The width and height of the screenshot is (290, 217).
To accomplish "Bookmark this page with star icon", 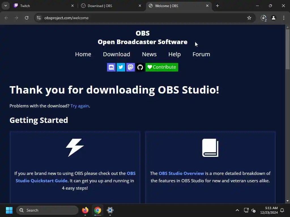I will coord(249,18).
